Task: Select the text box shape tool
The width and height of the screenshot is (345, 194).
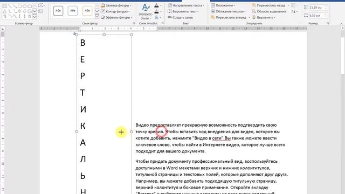Action: coord(4,6)
